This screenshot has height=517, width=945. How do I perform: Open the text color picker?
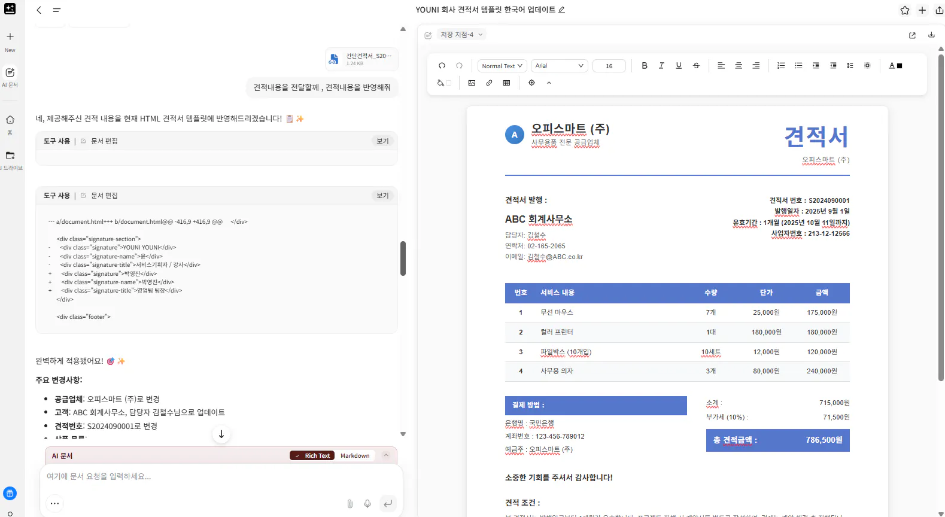pos(895,66)
